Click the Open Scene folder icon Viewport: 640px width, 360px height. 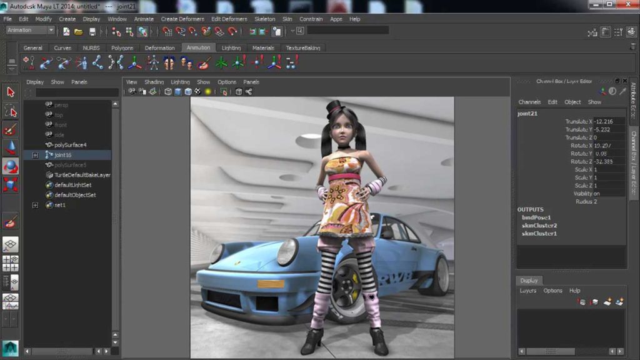78,31
